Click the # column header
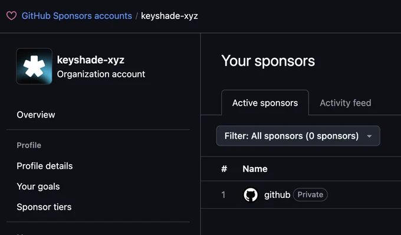 (x=224, y=169)
